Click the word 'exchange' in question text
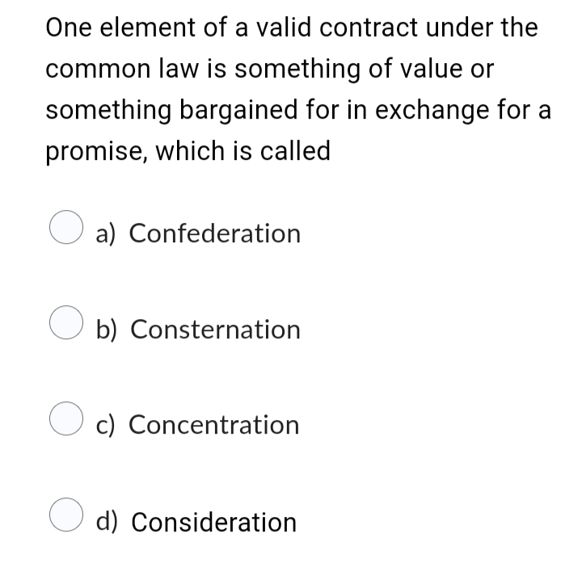Screen dimensions: 582x584 432,110
